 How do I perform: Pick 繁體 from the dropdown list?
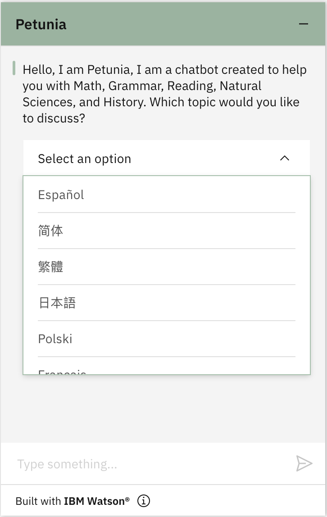(x=167, y=267)
